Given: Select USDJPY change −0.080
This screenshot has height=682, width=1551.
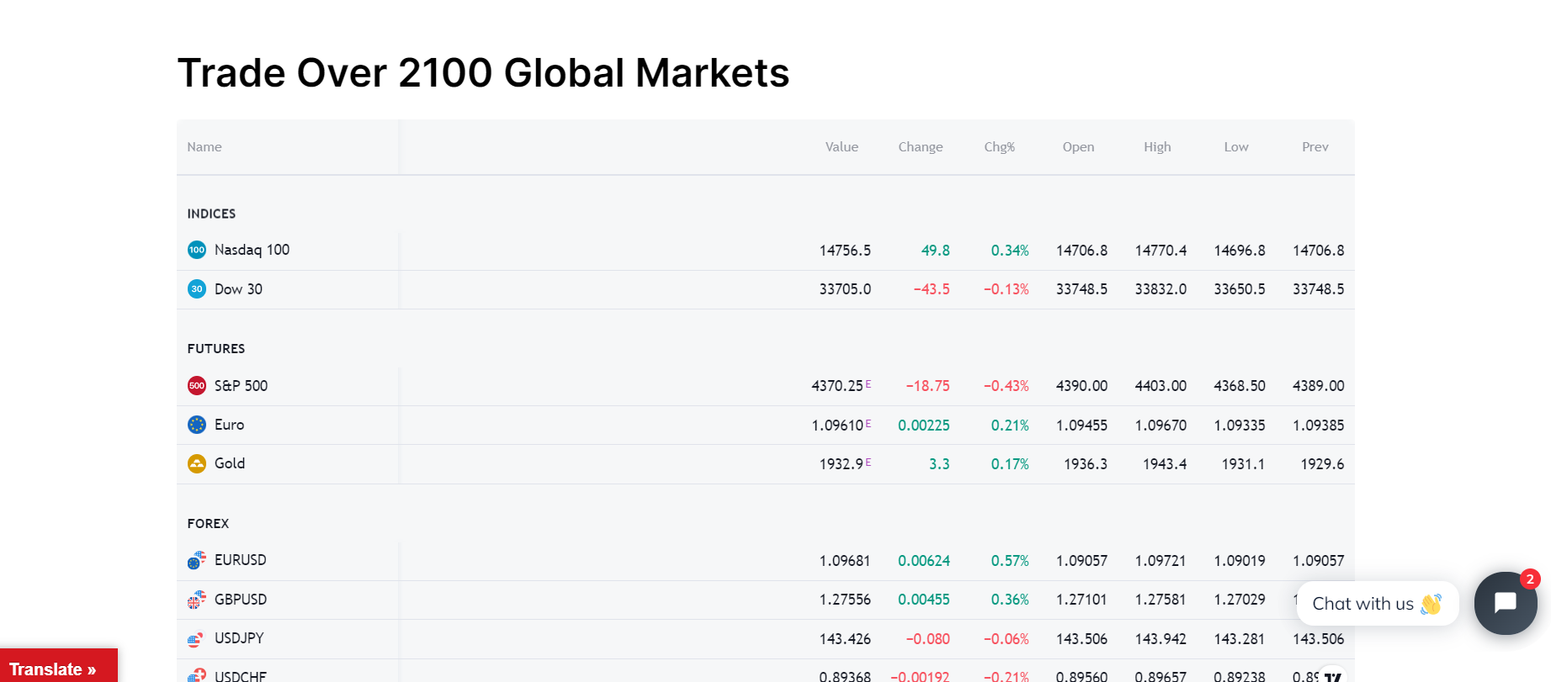Looking at the screenshot, I should pos(927,639).
